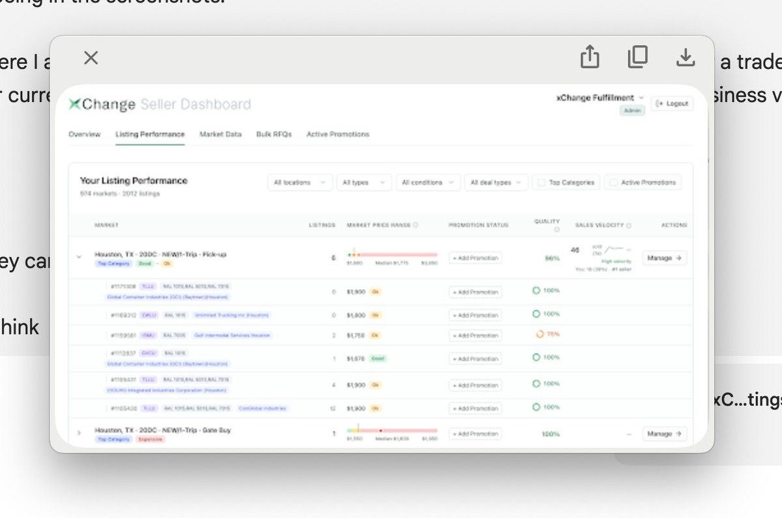Add Promotion to listing #1112837

475,359
